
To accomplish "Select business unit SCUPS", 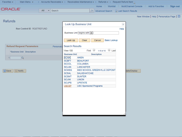I will [68, 83].
